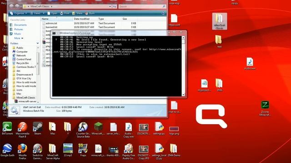Select the 13.mp3 desktop file

point(68,150)
